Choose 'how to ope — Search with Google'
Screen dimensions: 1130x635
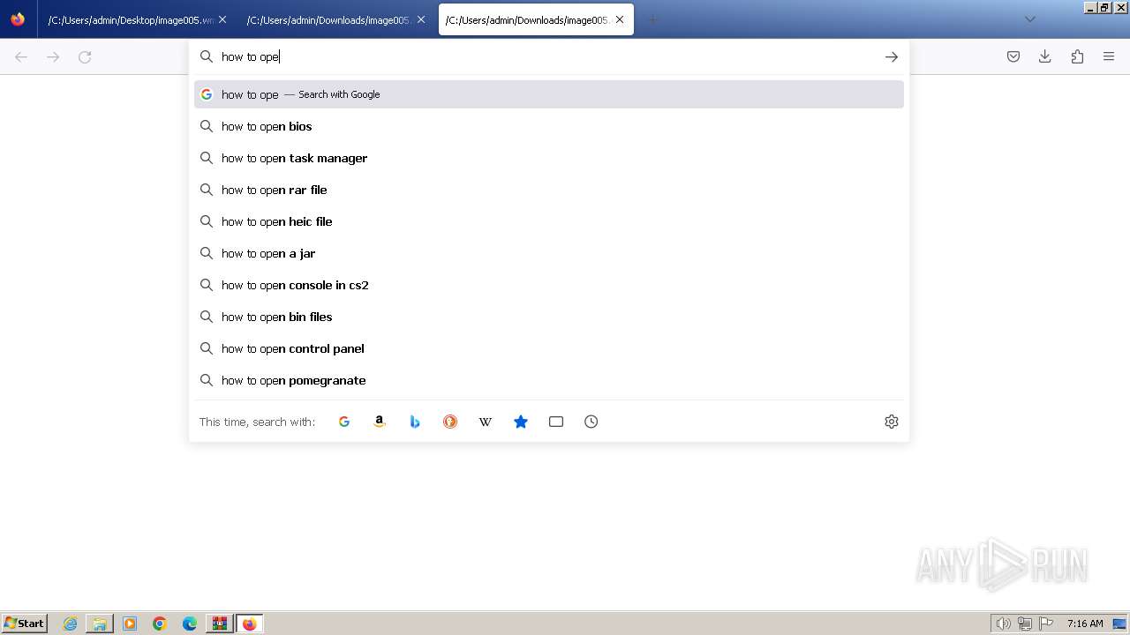pyautogui.click(x=549, y=94)
